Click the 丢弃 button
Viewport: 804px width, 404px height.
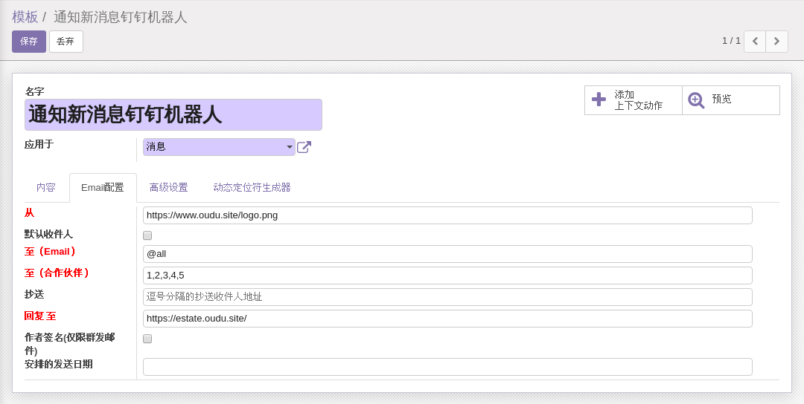[x=66, y=42]
